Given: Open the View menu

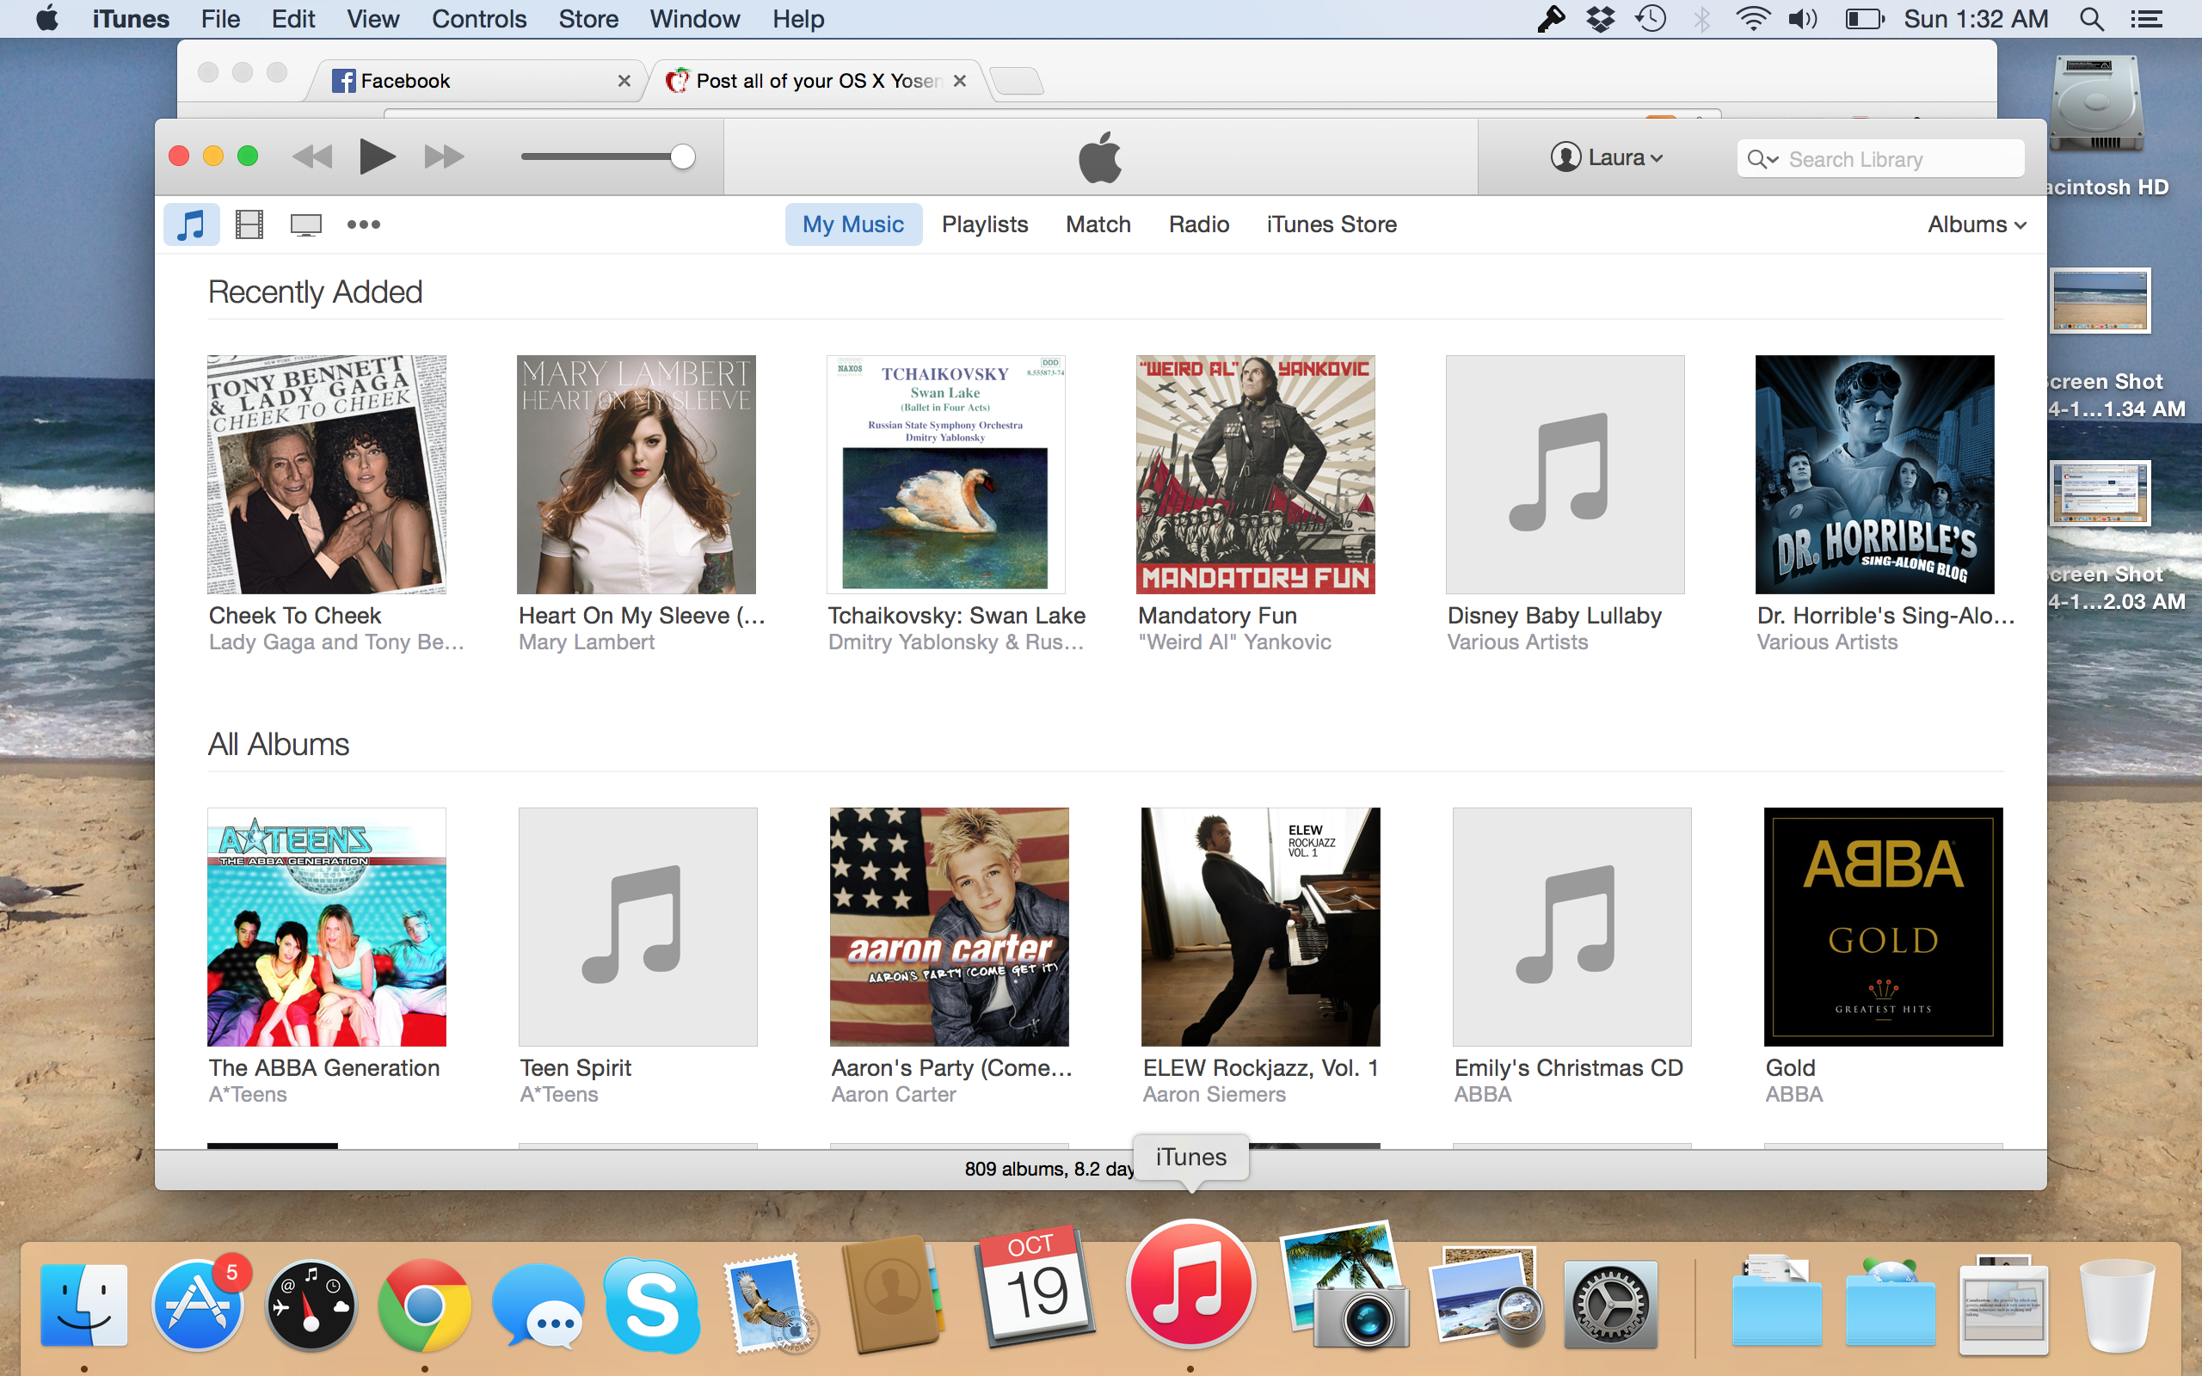Looking at the screenshot, I should pos(373,18).
